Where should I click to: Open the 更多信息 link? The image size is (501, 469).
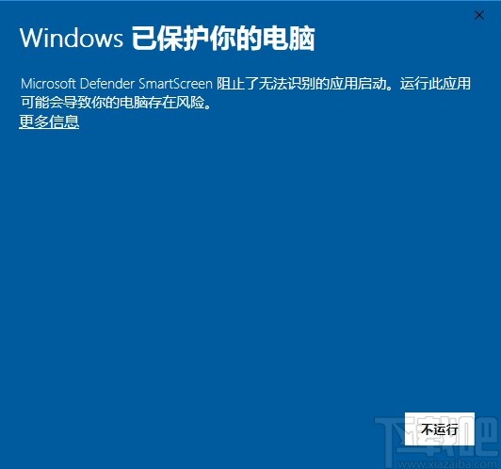(49, 121)
